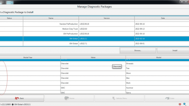Click the black dot beside GM Global v2023.2.1
Viewport: 189px width, 106px height.
point(13,104)
